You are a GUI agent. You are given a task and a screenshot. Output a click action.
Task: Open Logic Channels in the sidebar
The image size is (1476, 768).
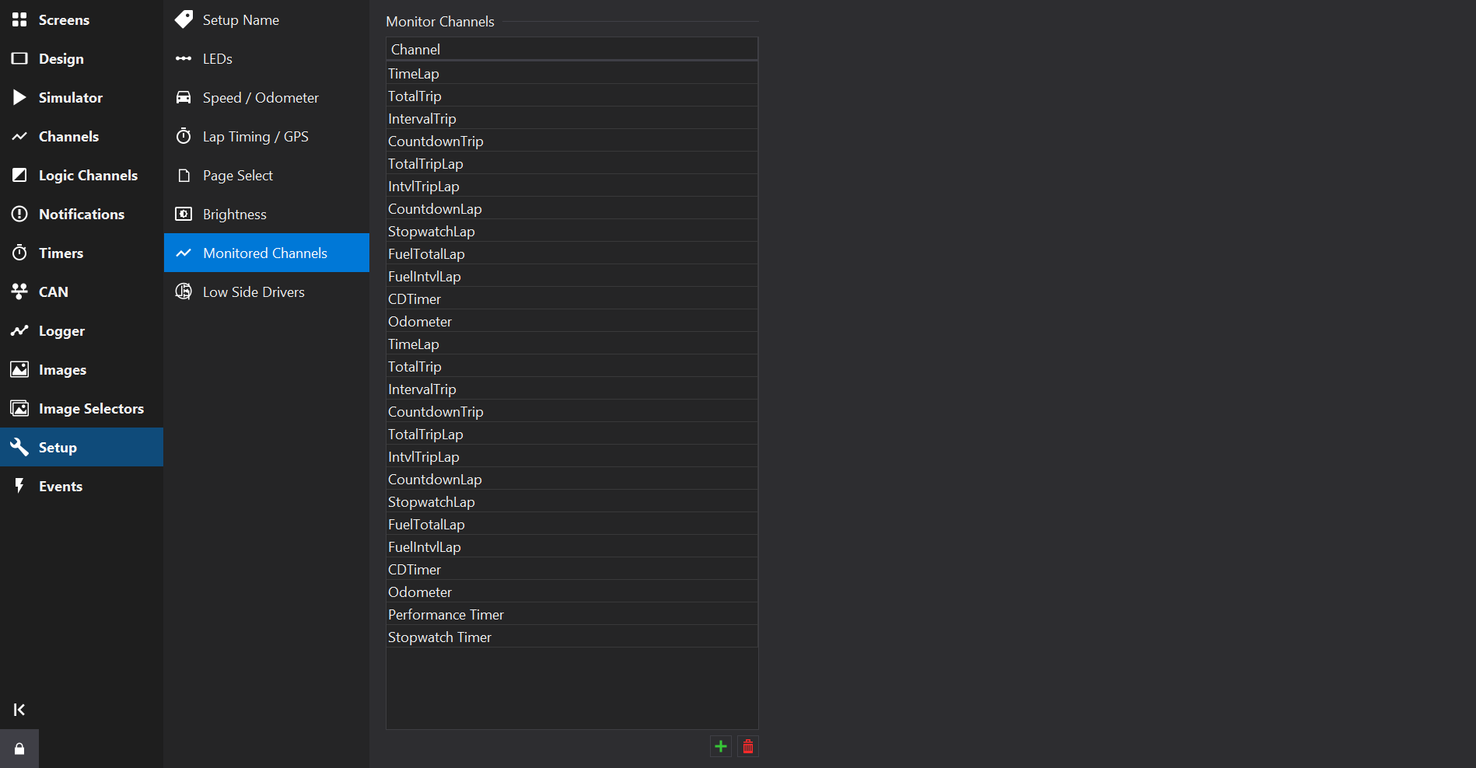click(x=88, y=175)
